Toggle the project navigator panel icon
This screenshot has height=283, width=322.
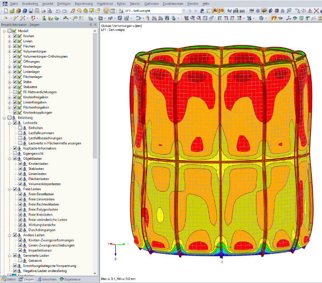(106, 11)
